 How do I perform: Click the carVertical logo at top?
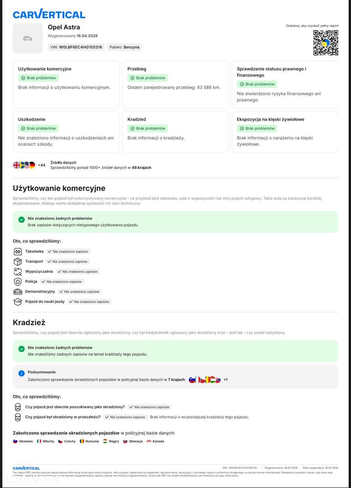(49, 14)
